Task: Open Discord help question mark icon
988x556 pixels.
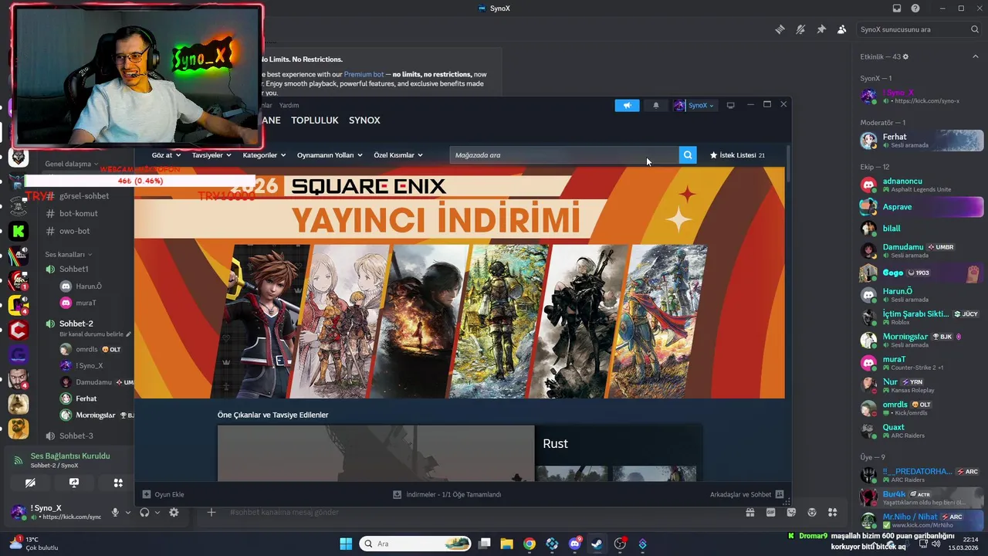Action: (x=915, y=8)
